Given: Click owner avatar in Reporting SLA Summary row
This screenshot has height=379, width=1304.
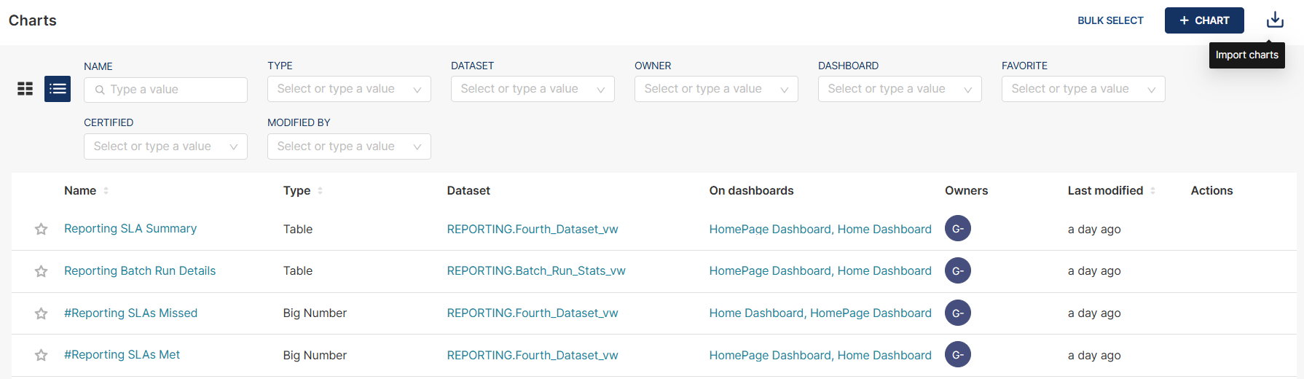Looking at the screenshot, I should (x=957, y=229).
